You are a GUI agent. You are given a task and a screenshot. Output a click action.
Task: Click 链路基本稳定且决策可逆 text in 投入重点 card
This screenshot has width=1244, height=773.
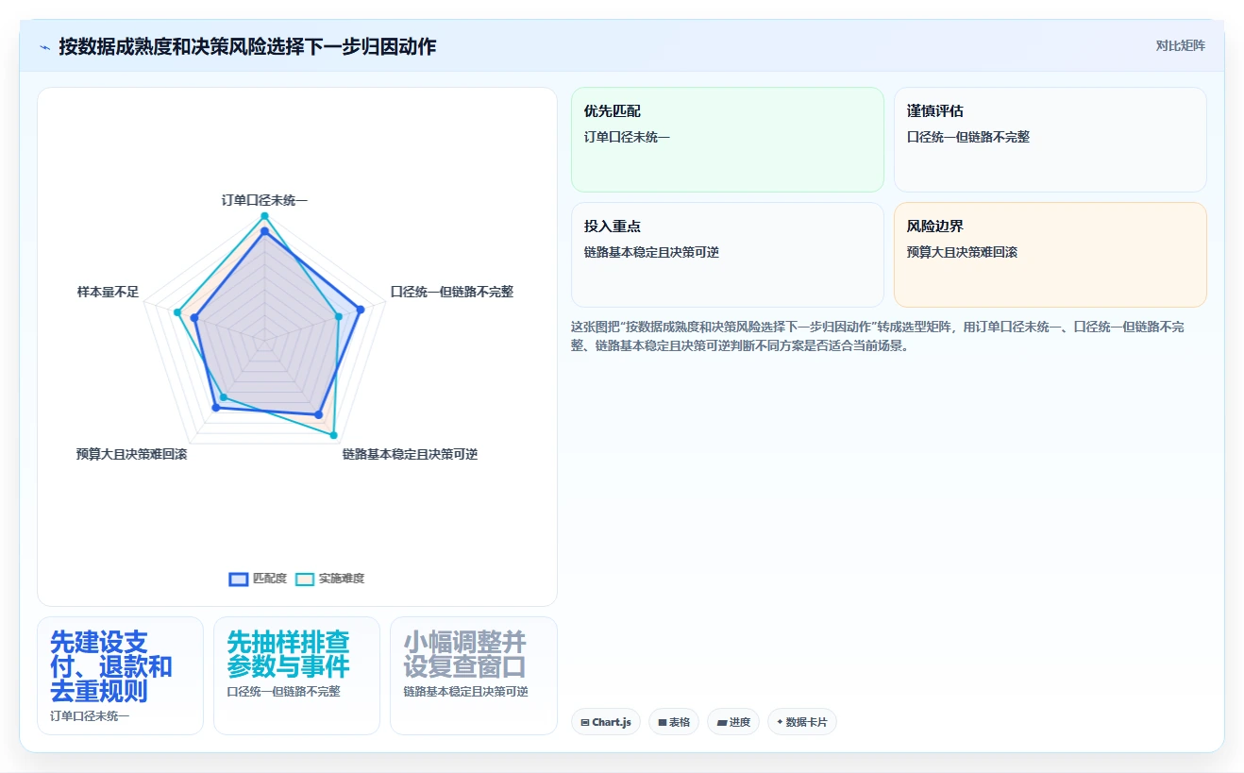(652, 252)
